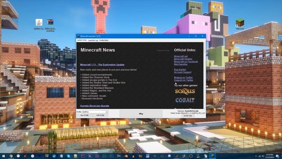Select the WinRAR archive icon on desktop

point(50,22)
